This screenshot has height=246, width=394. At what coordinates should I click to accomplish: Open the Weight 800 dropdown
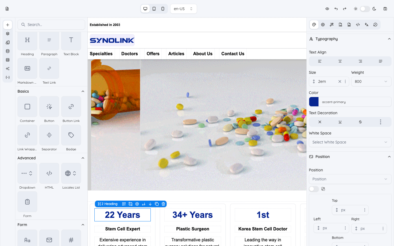click(371, 81)
